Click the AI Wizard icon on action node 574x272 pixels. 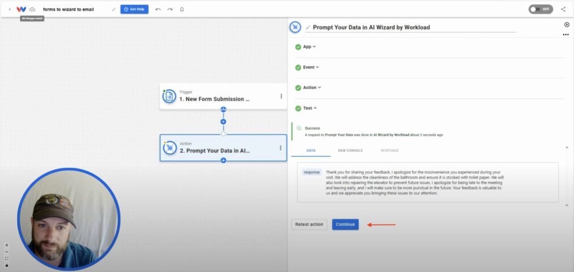coord(169,148)
